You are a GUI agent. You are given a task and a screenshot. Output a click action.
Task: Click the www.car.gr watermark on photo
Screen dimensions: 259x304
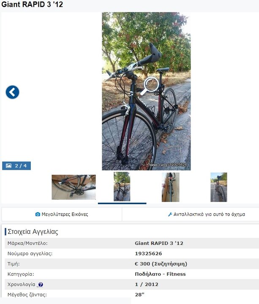click(168, 165)
